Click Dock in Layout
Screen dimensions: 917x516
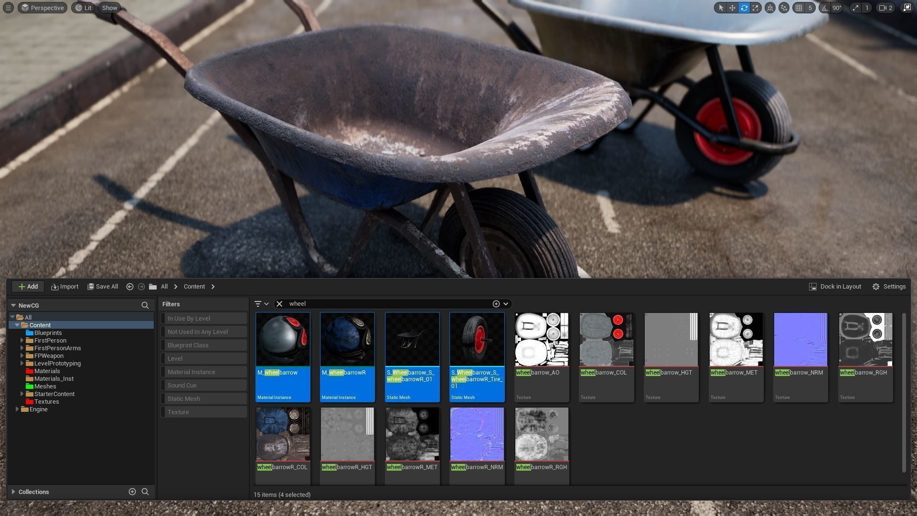point(835,287)
